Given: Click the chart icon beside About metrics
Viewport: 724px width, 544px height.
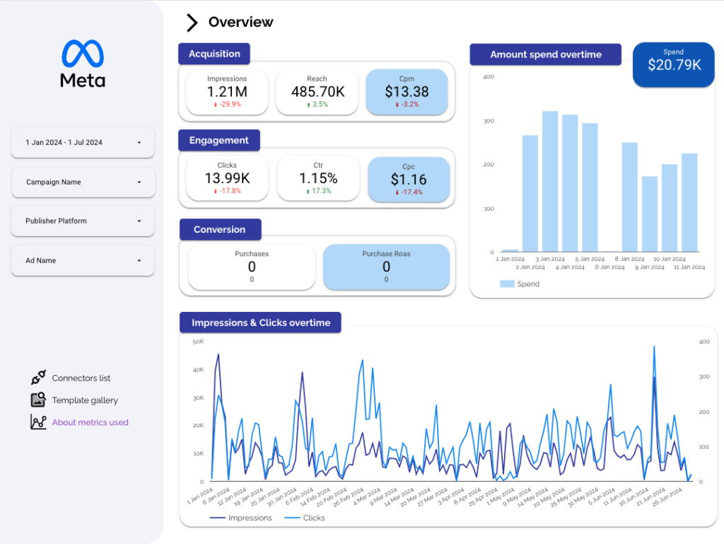Looking at the screenshot, I should coord(38,422).
